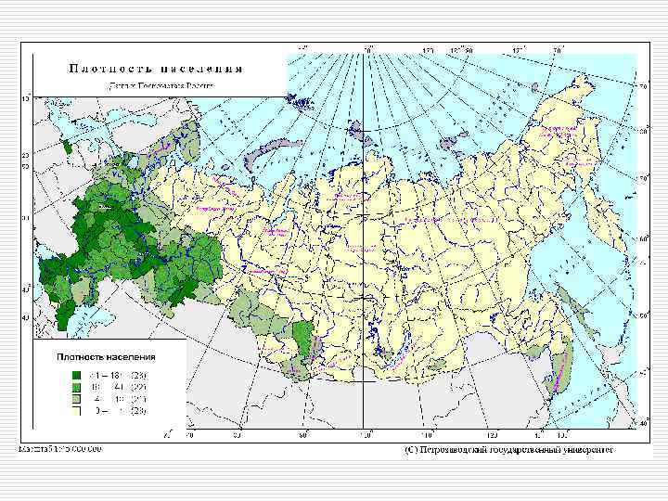Click the Масштаб scale text below map
Viewport: 668px width, 501px height.
59,449
